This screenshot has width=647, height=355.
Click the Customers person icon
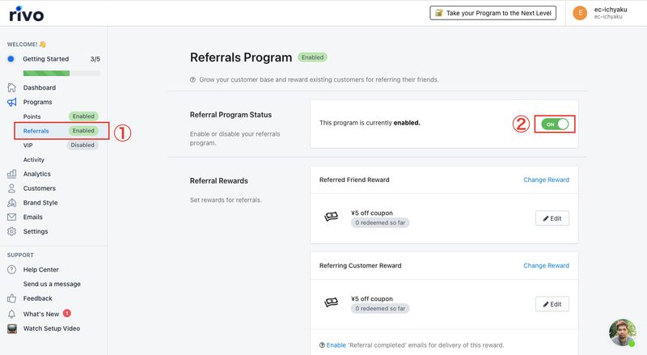coord(11,188)
